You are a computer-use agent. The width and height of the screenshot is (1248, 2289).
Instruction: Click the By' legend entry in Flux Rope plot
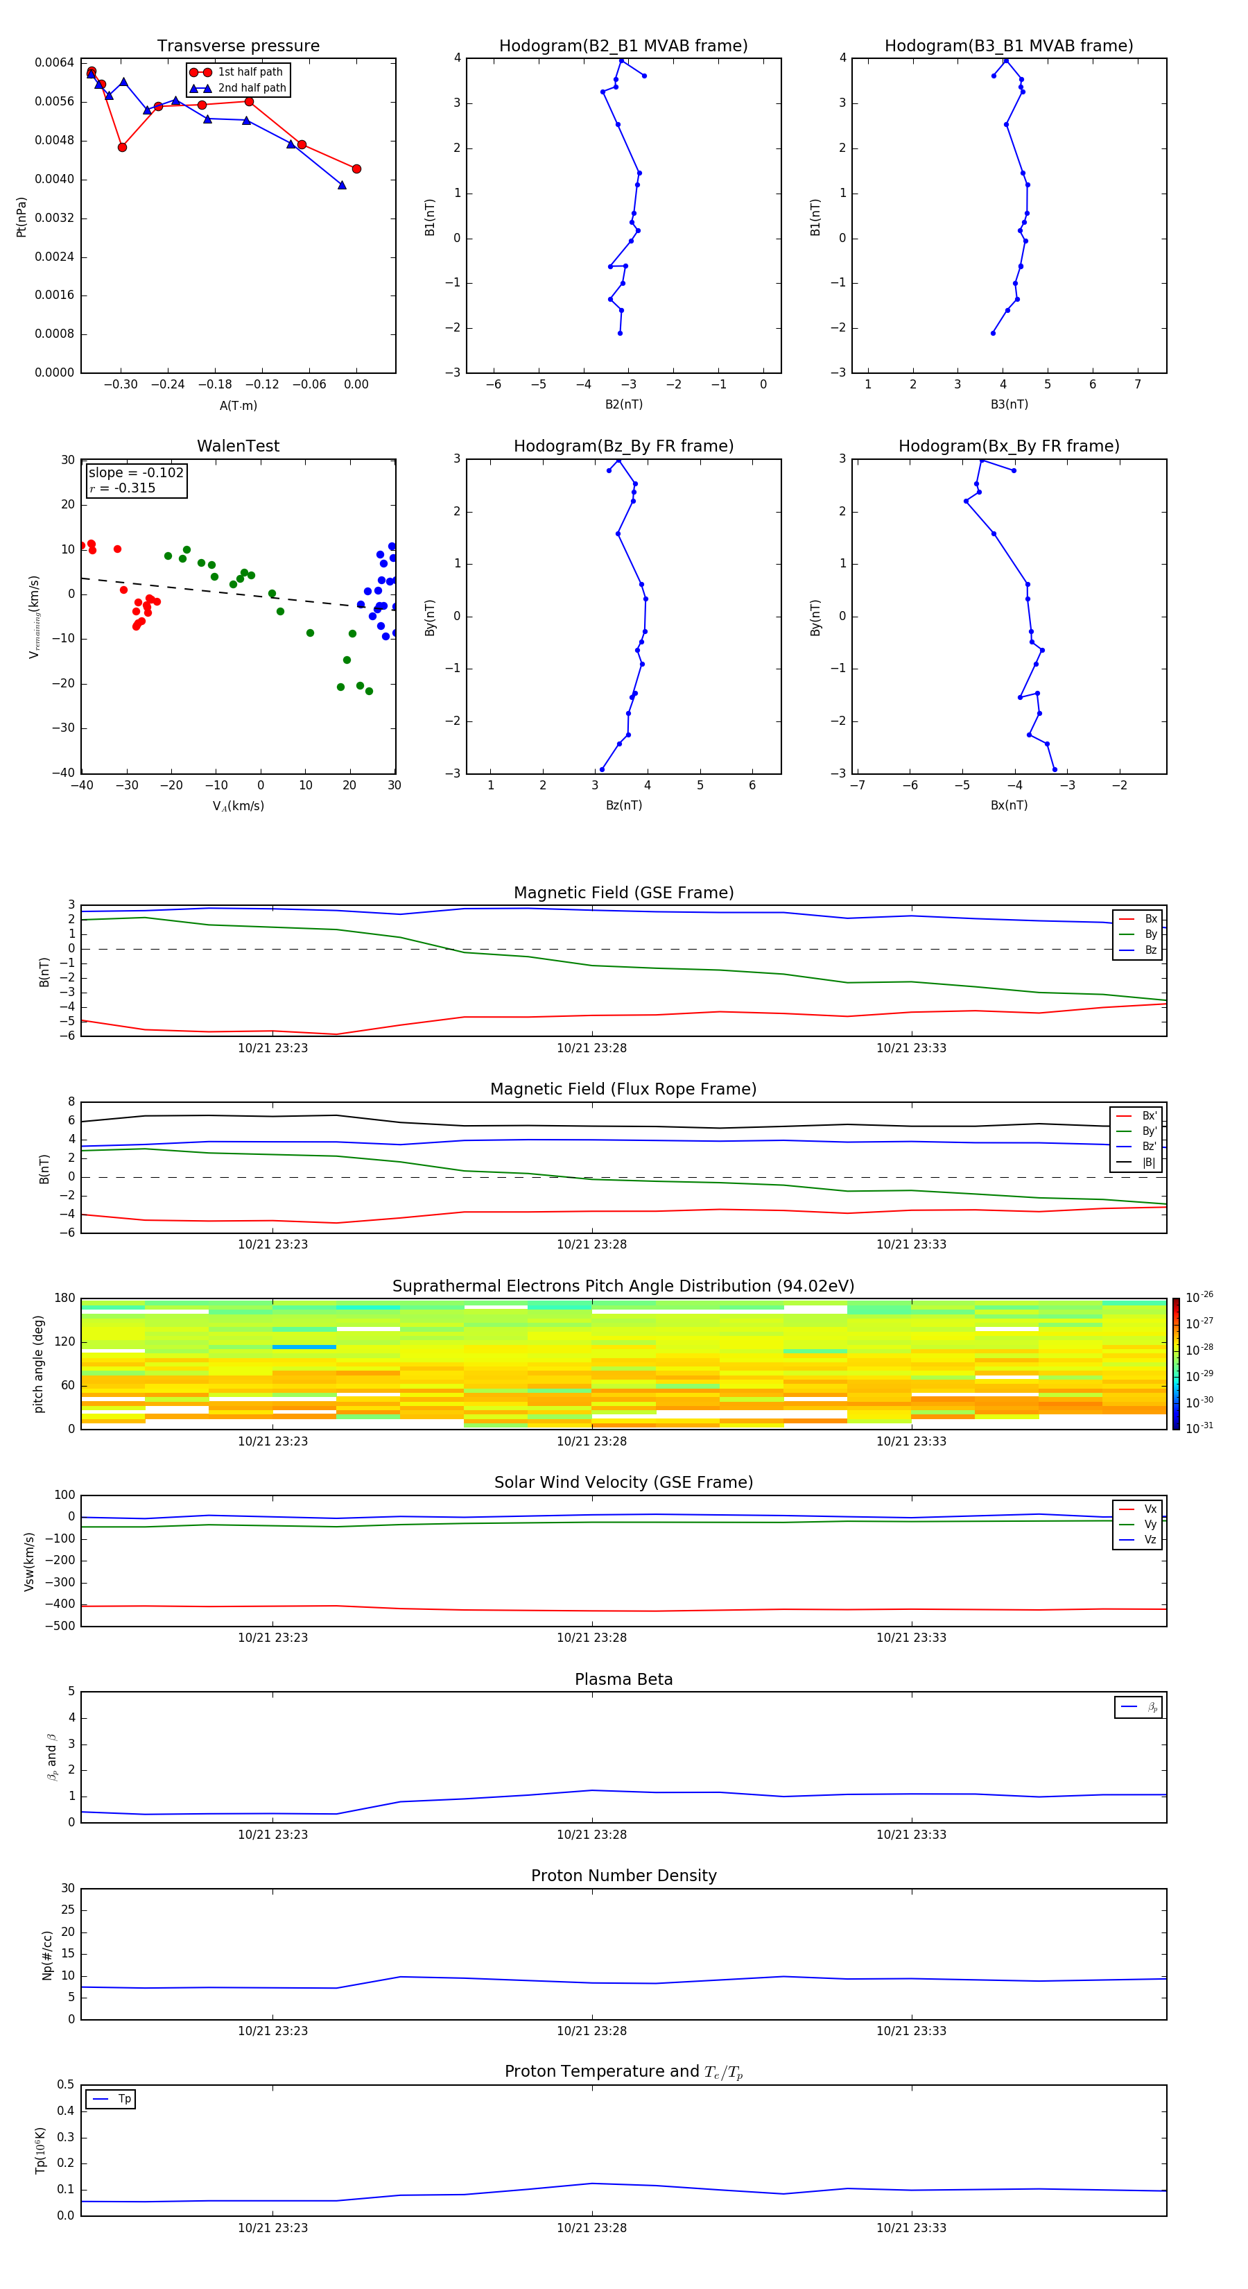click(x=1137, y=1131)
